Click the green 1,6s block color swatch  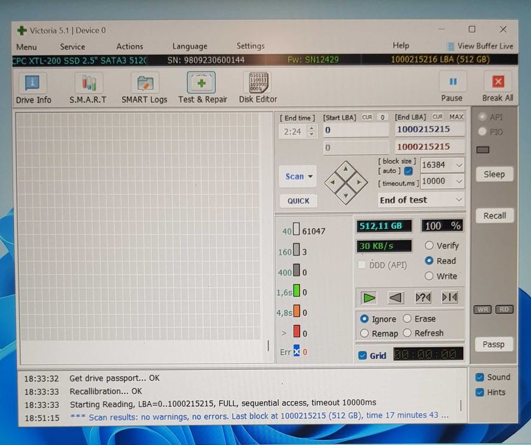click(297, 291)
